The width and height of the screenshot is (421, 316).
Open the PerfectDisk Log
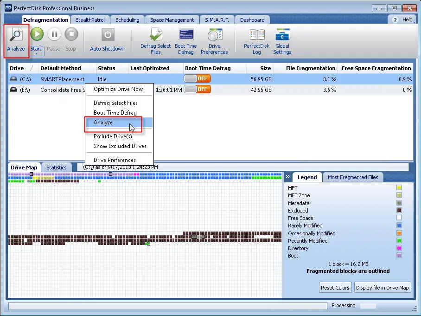click(x=256, y=35)
